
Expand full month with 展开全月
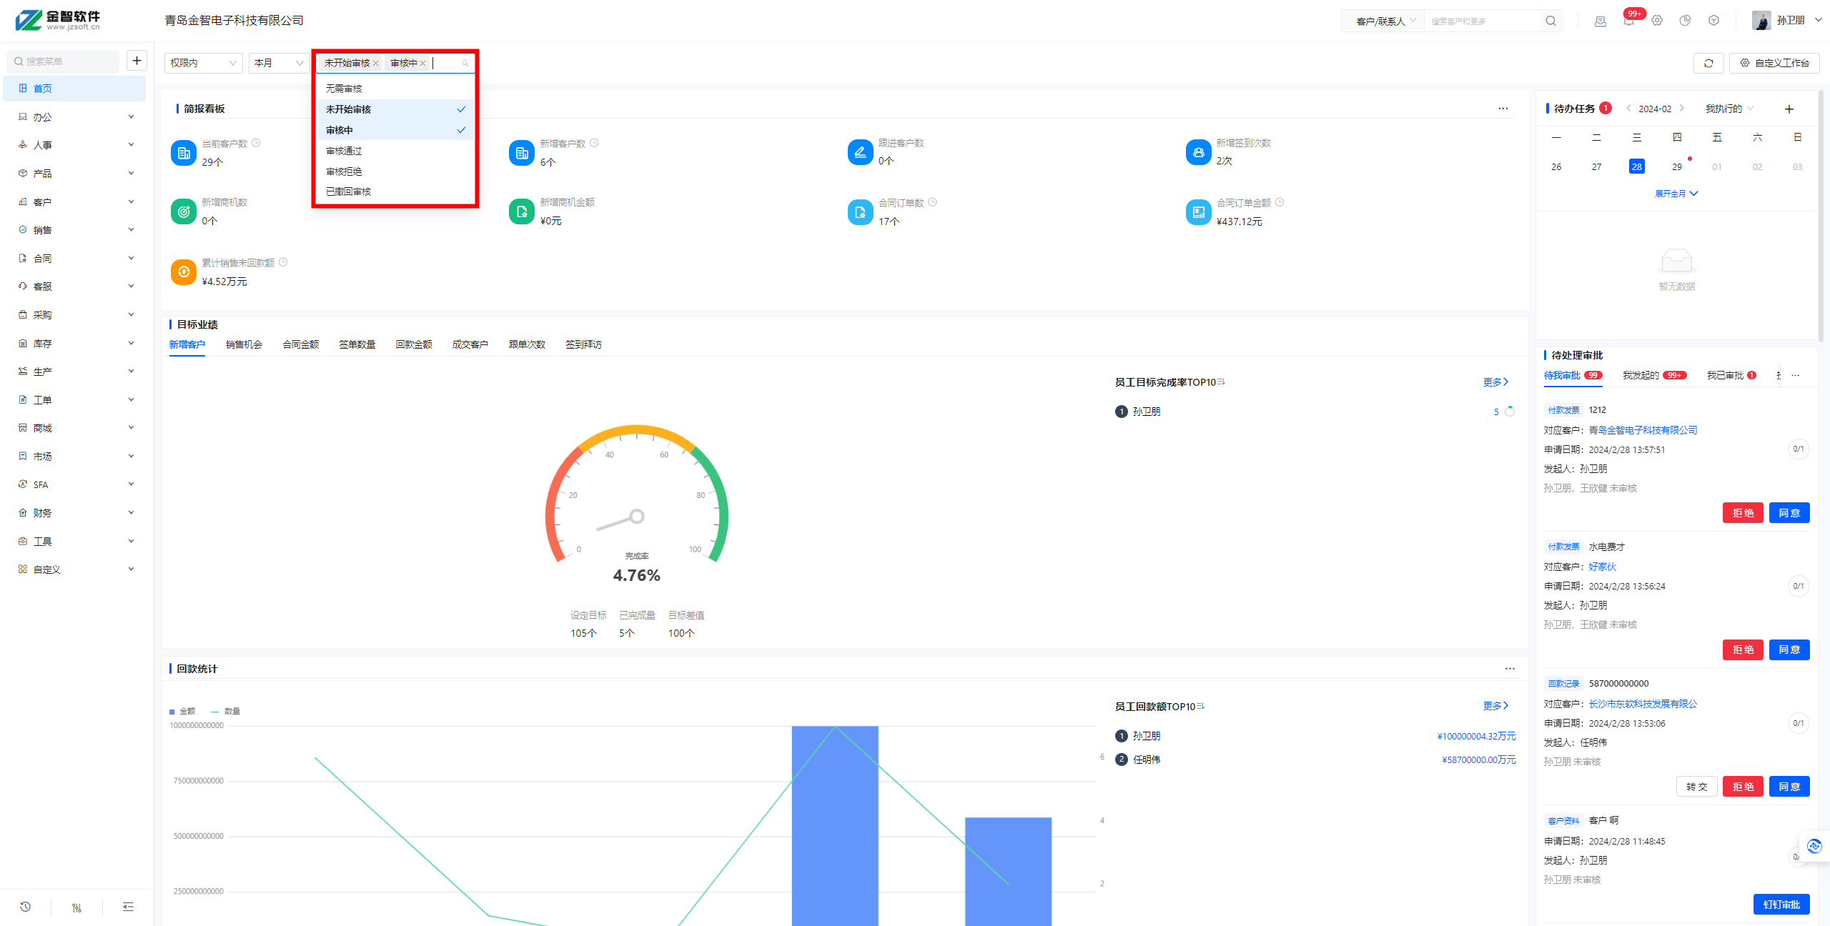(1676, 194)
